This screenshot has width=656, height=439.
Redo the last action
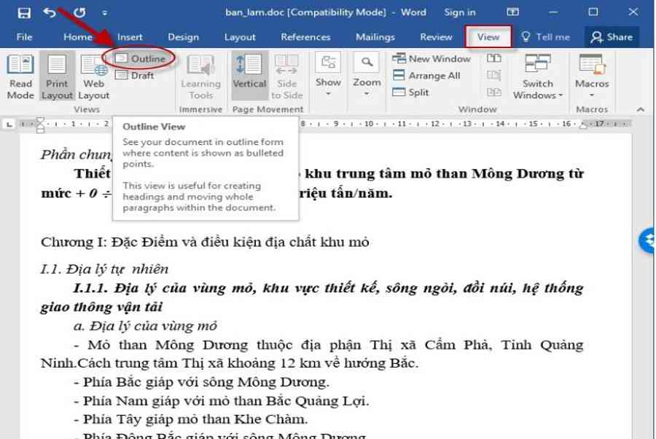pos(79,12)
